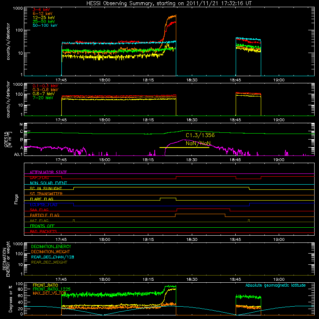Select the FRONT_RATIO_1225 legend label
The image size is (319, 319).
(x=51, y=289)
